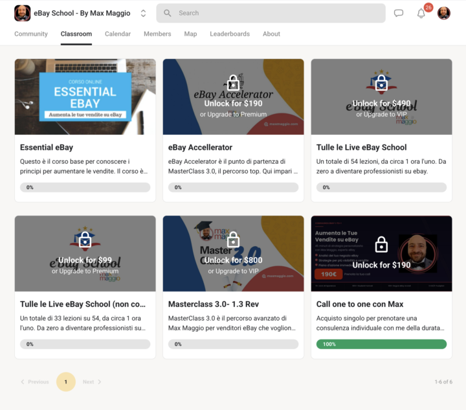Screen dimensions: 466x410
Task: Click Essential eBay 0% progress bar
Action: click(x=85, y=187)
